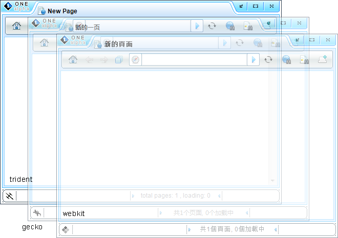338x238 pixels.
Task: Minimize the webkit window
Action: 298,40
